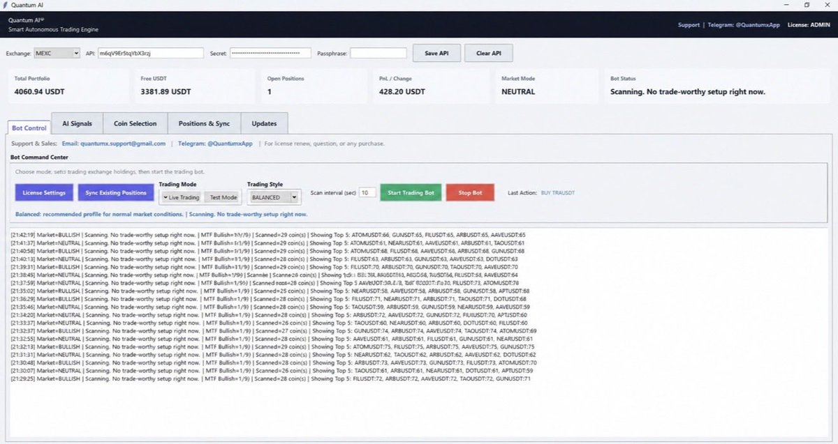
Task: Click Sync Existing Positions button
Action: pos(115,192)
